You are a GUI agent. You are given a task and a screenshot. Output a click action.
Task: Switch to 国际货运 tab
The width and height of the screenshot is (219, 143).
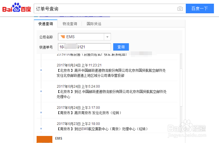[x=94, y=24]
